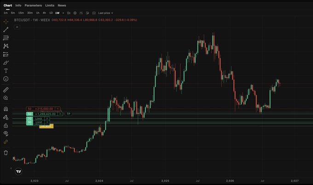Click the yellow price tag label
The height and width of the screenshot is (185, 313).
click(x=46, y=126)
